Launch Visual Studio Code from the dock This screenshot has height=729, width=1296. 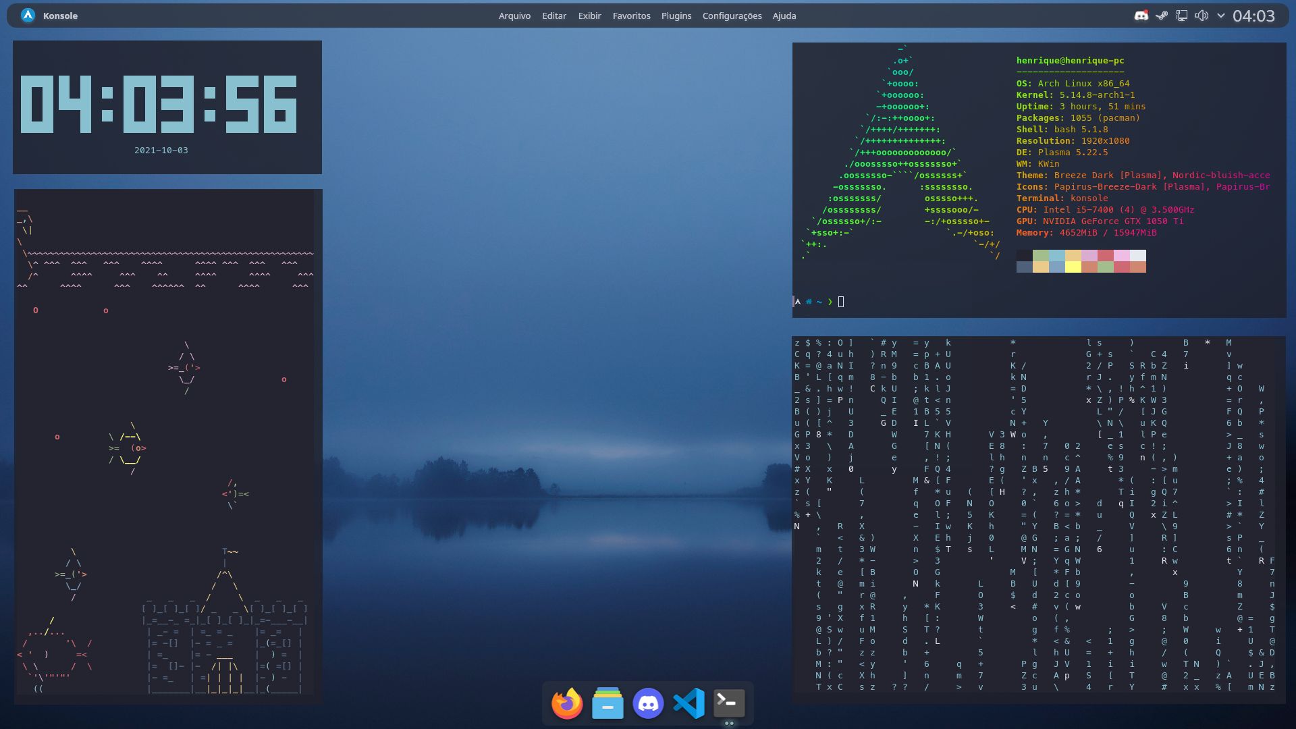688,703
